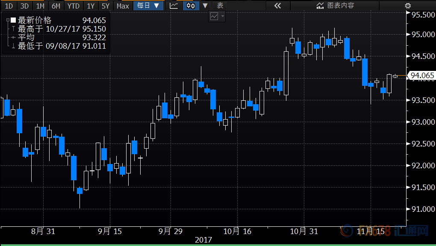Click the white 最新价格 series swatch
The image size is (436, 246).
click(x=13, y=20)
